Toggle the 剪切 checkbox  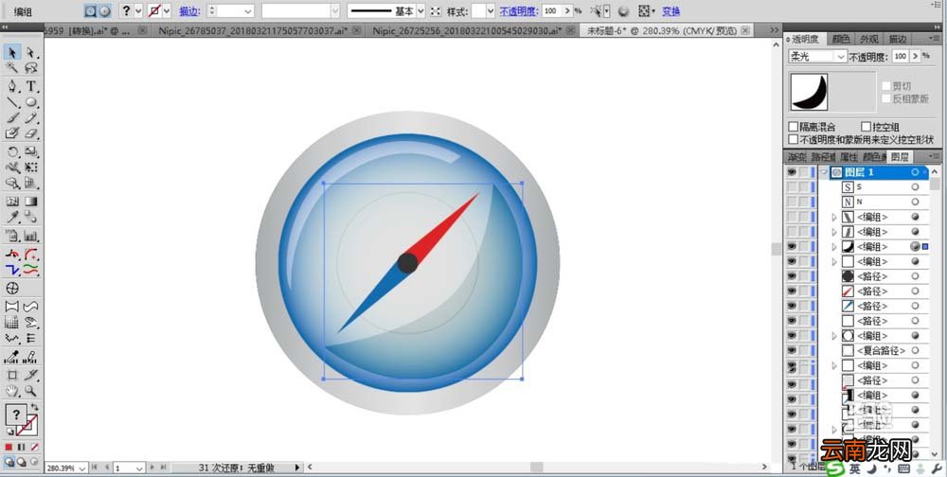[886, 86]
